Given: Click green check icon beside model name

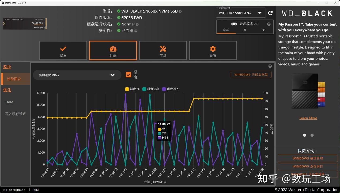Looking at the screenshot, I should [119, 11].
